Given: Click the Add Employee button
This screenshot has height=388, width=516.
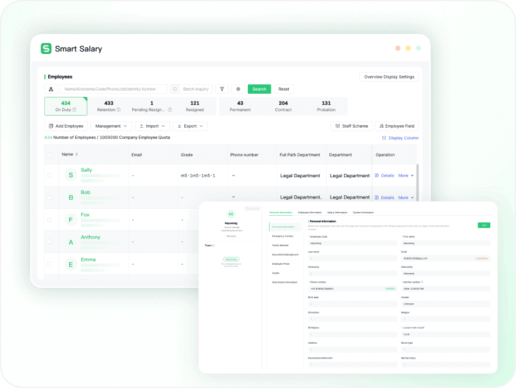Looking at the screenshot, I should point(66,126).
